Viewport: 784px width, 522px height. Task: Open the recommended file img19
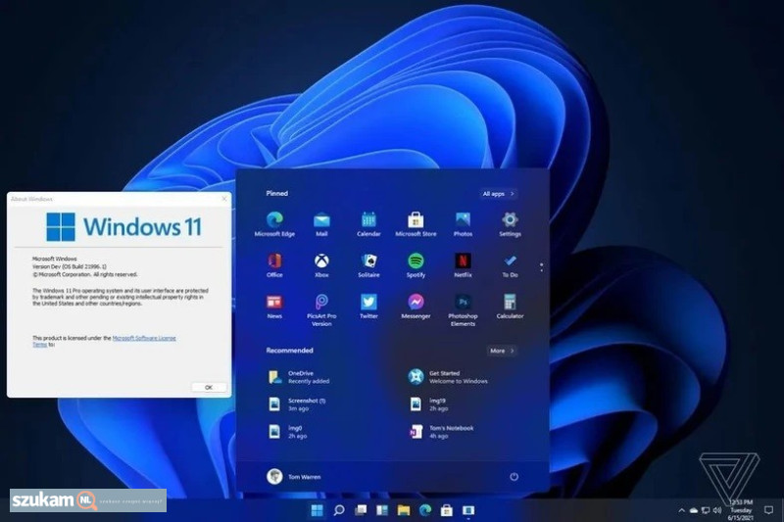pos(428,404)
